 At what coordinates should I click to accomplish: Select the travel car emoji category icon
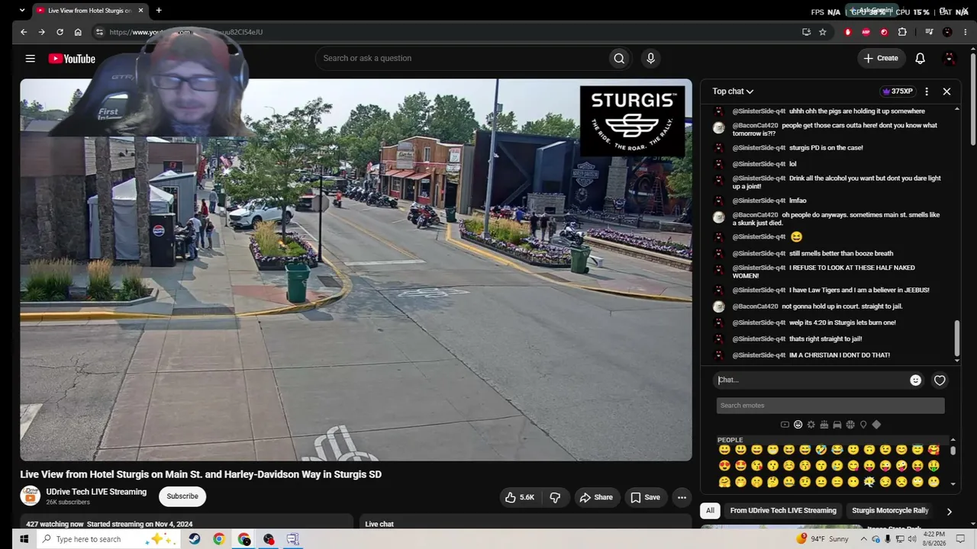pos(837,425)
